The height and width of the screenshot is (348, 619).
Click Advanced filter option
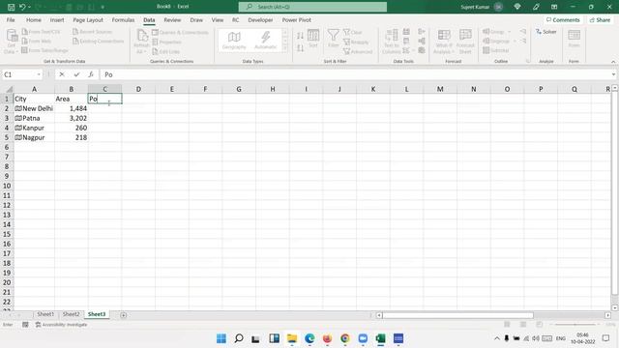[358, 51]
